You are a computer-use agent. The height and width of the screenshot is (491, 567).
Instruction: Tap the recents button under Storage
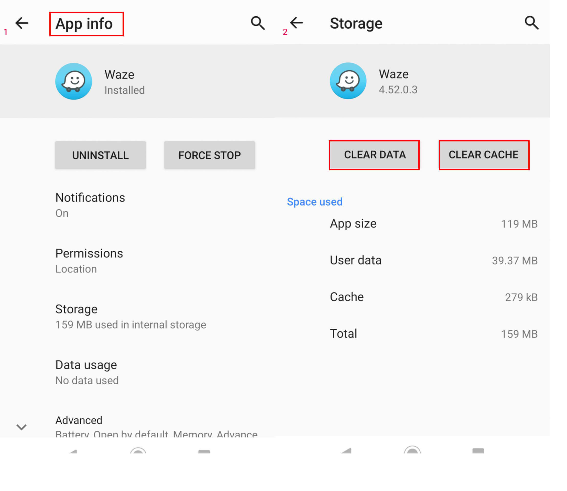(478, 451)
